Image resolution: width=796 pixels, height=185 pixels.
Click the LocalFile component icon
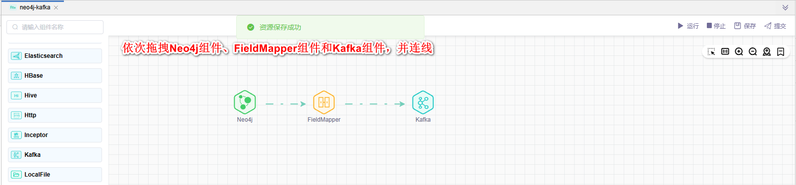click(16, 175)
